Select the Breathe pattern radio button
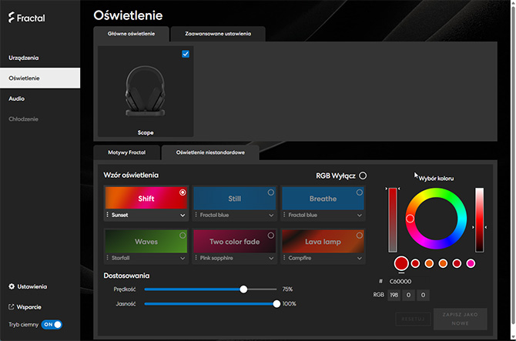This screenshot has height=341, width=516. [x=360, y=192]
